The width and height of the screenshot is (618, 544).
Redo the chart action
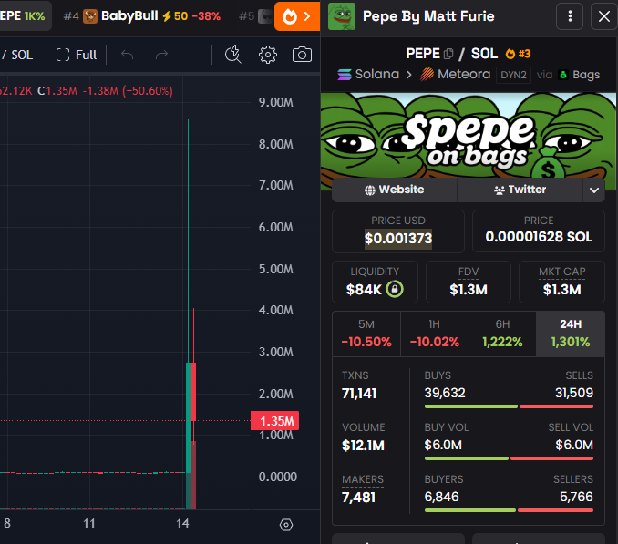coord(161,55)
